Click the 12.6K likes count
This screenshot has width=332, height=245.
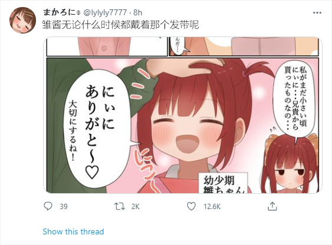tap(212, 206)
